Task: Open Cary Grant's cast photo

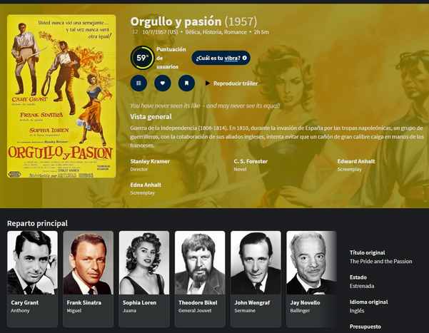Action: coord(32,262)
